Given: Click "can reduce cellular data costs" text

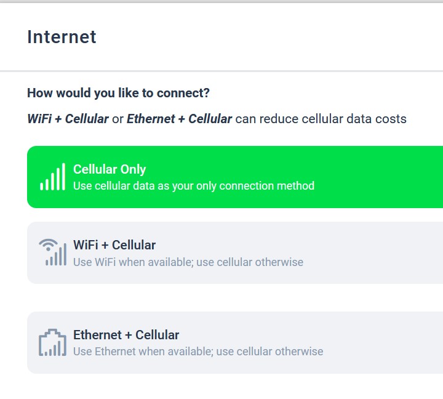Looking at the screenshot, I should (321, 119).
